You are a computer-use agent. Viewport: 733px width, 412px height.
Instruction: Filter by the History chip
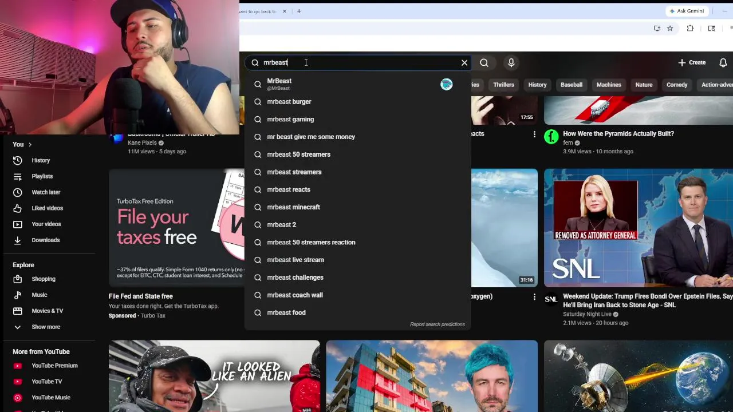537,85
